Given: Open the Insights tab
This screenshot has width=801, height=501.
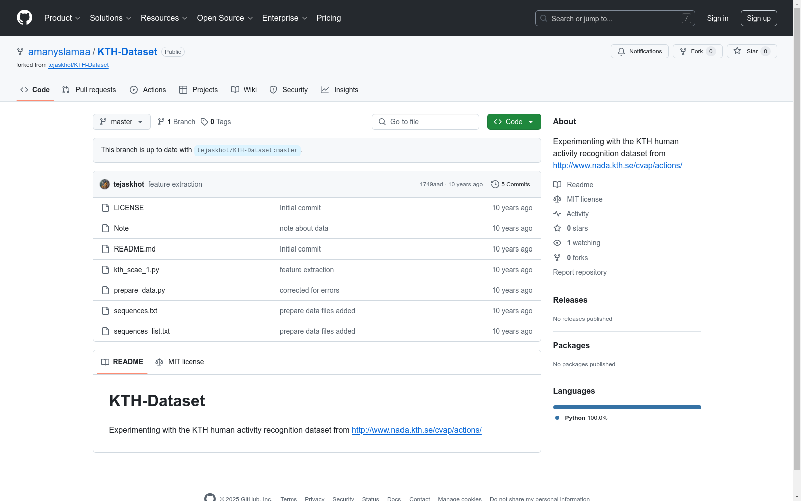Looking at the screenshot, I should click(340, 90).
